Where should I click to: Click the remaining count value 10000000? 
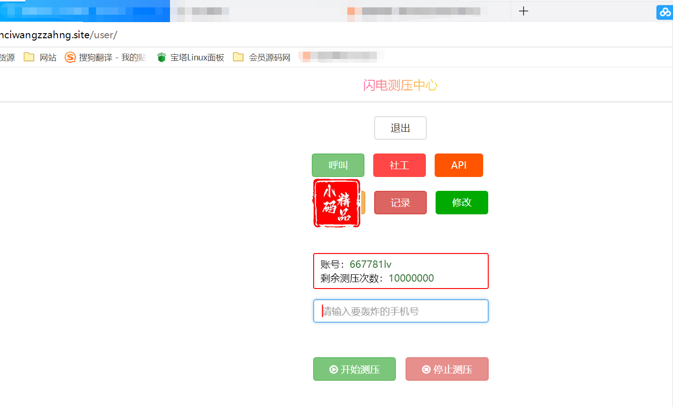pyautogui.click(x=411, y=278)
